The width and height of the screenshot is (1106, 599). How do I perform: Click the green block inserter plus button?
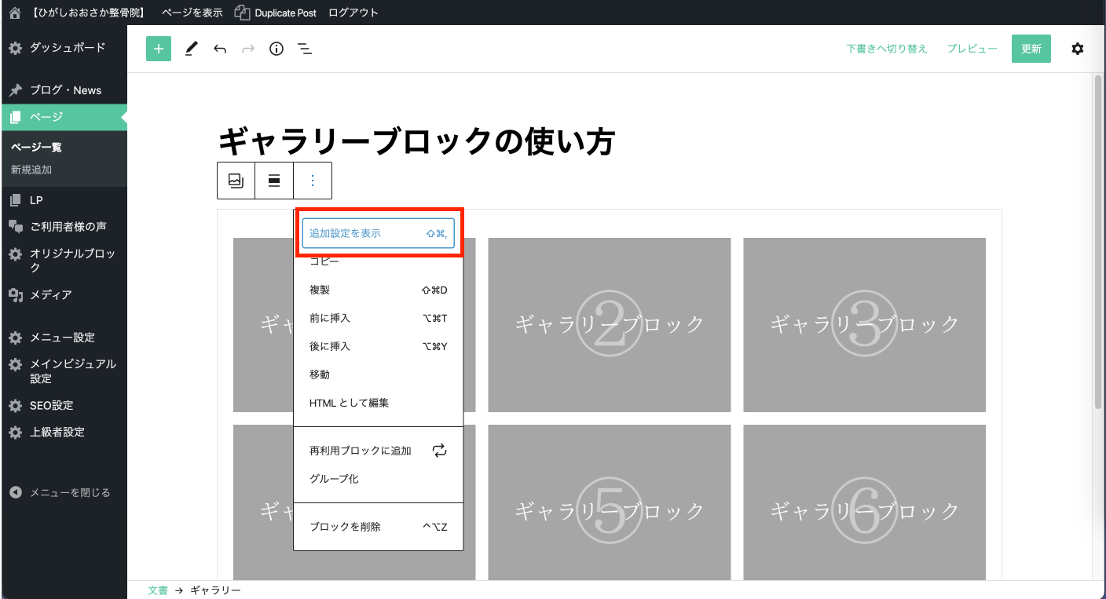pos(159,49)
